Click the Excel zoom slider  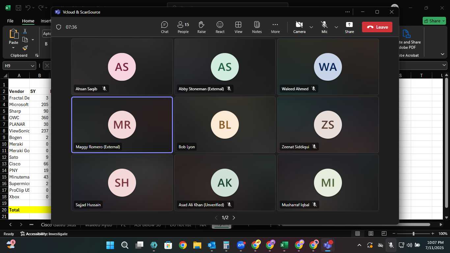413,234
